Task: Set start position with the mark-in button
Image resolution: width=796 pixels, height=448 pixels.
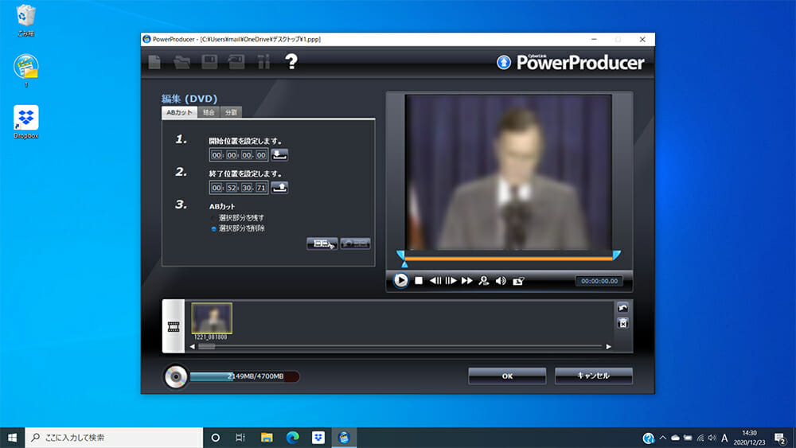Action: coord(279,154)
